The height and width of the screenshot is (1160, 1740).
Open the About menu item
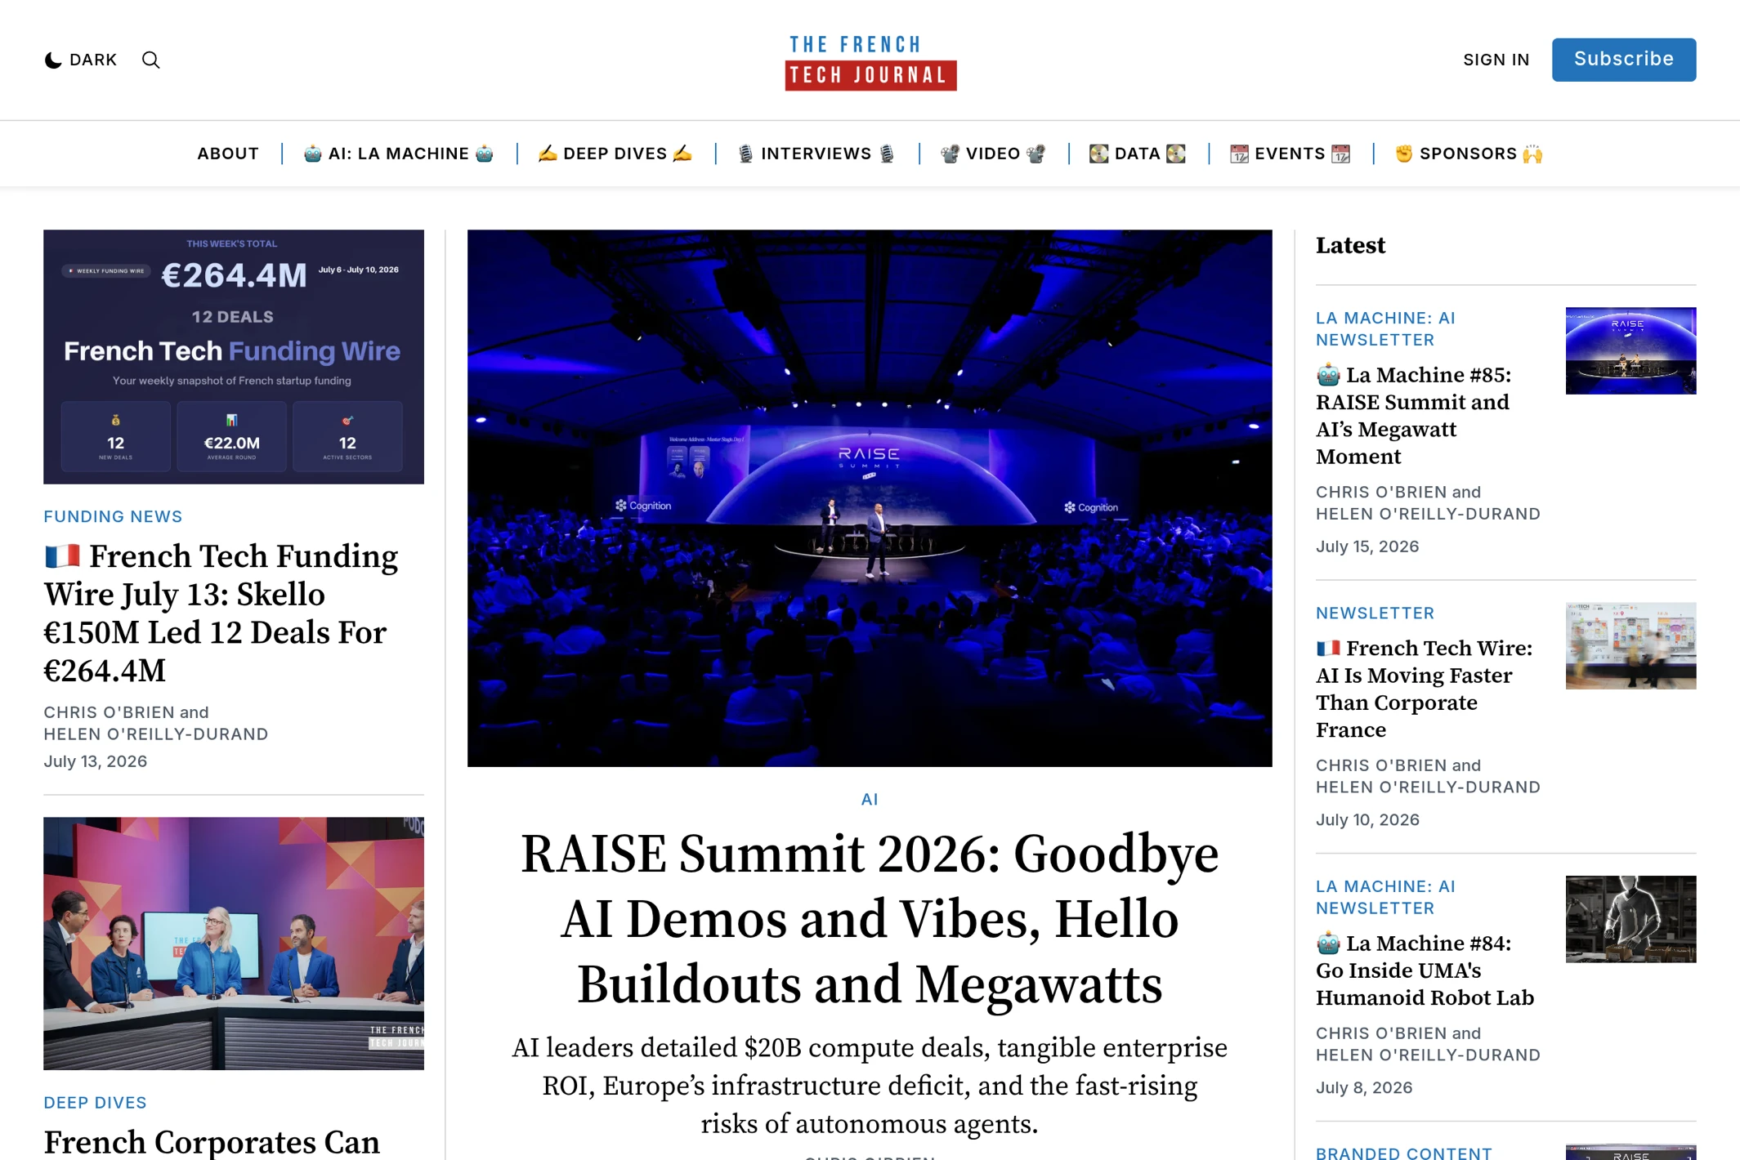click(228, 154)
